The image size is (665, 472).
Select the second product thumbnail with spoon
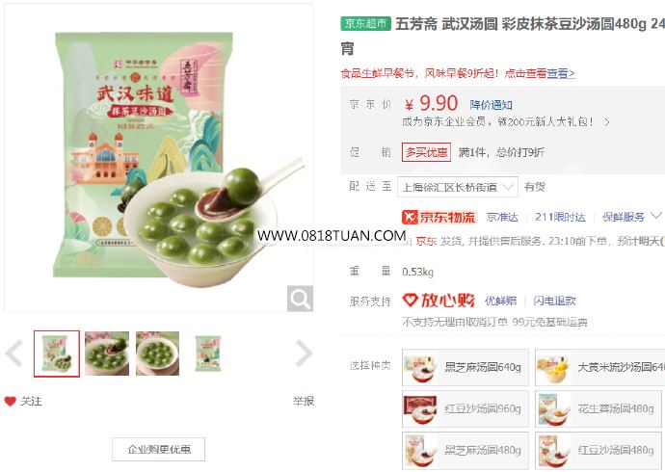[x=107, y=354]
